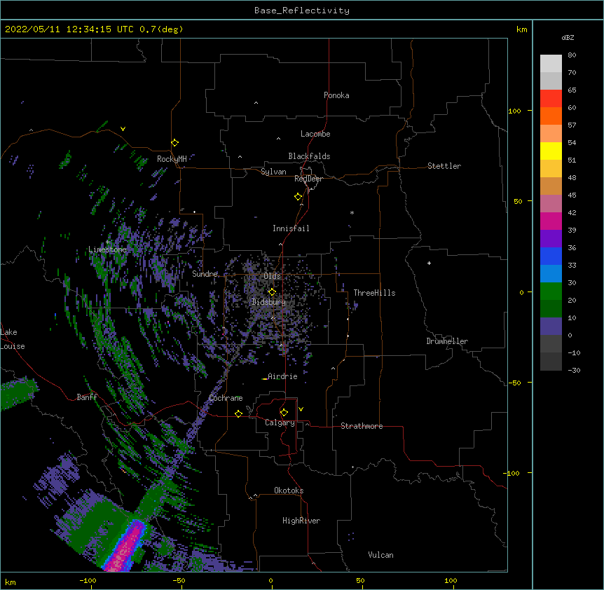Click the yellow 54 dBZ legend swatch

[x=551, y=151]
